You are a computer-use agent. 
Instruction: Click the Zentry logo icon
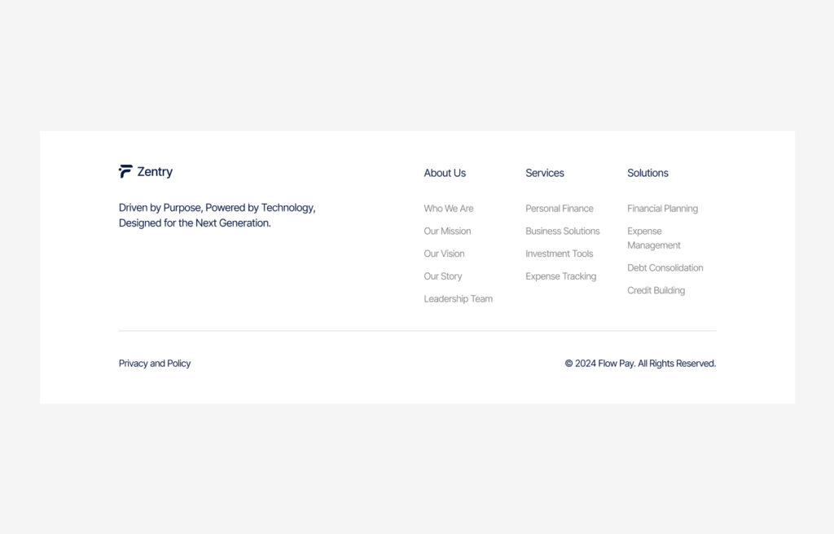[125, 171]
